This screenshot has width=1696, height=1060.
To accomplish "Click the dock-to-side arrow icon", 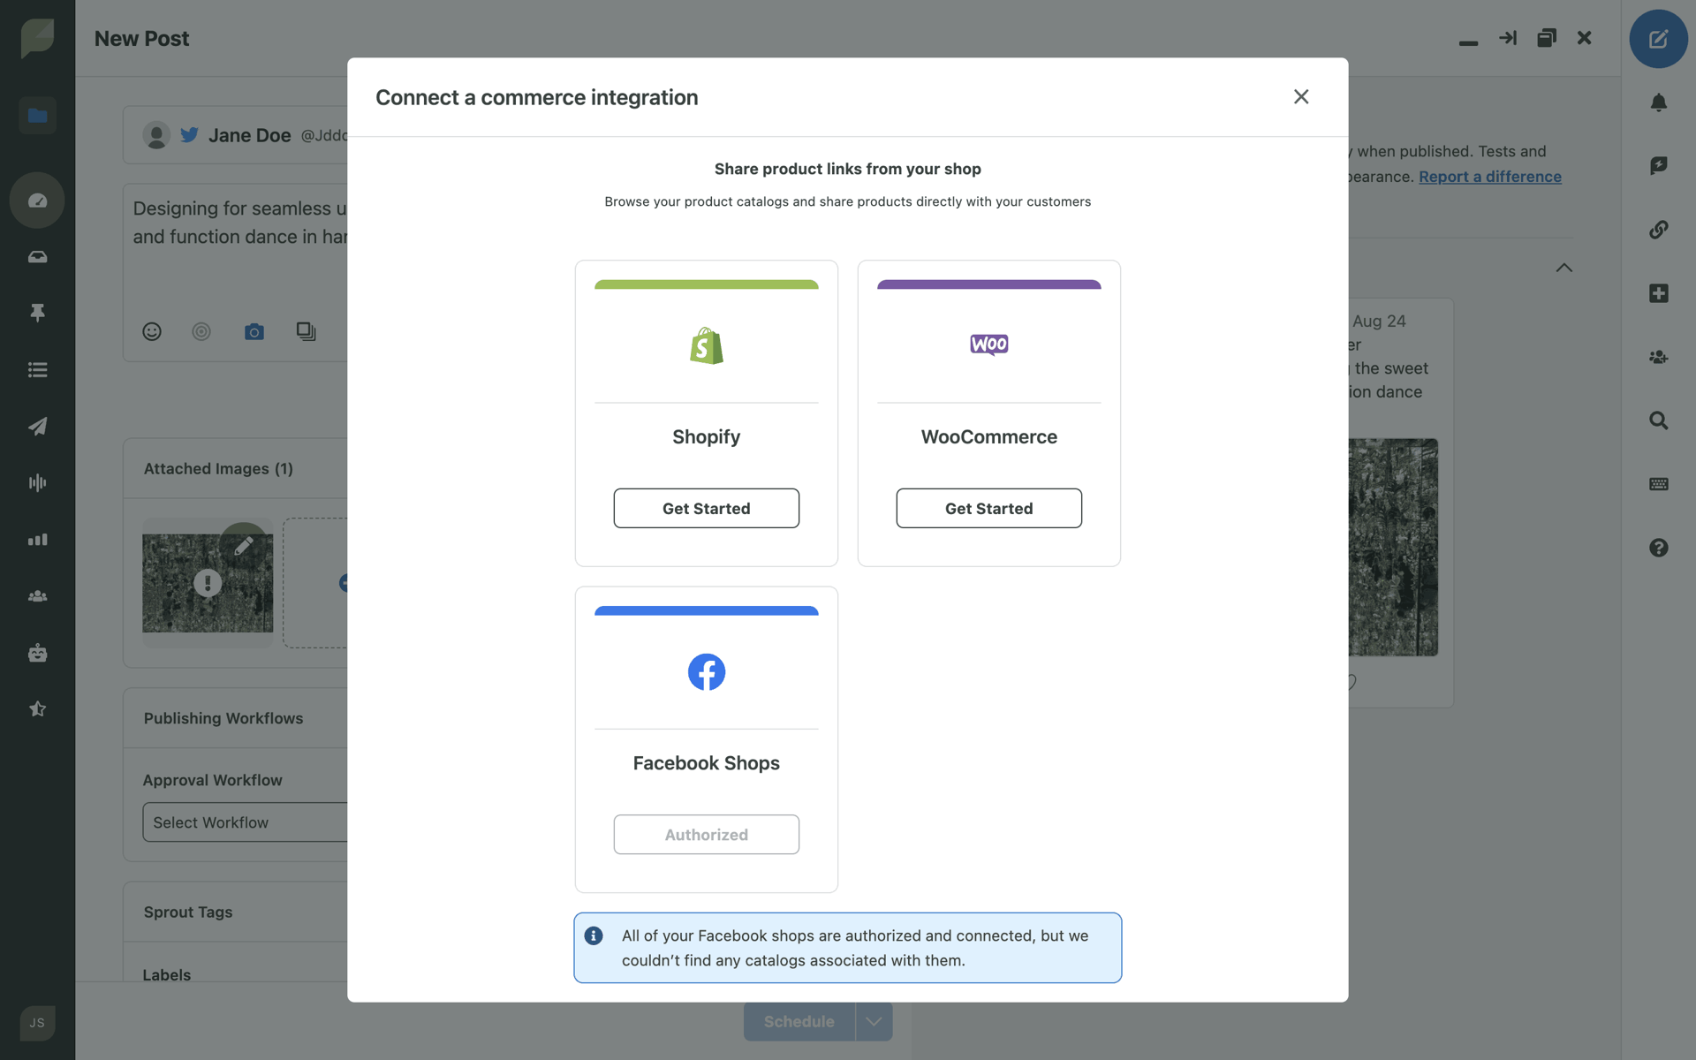I will point(1508,38).
